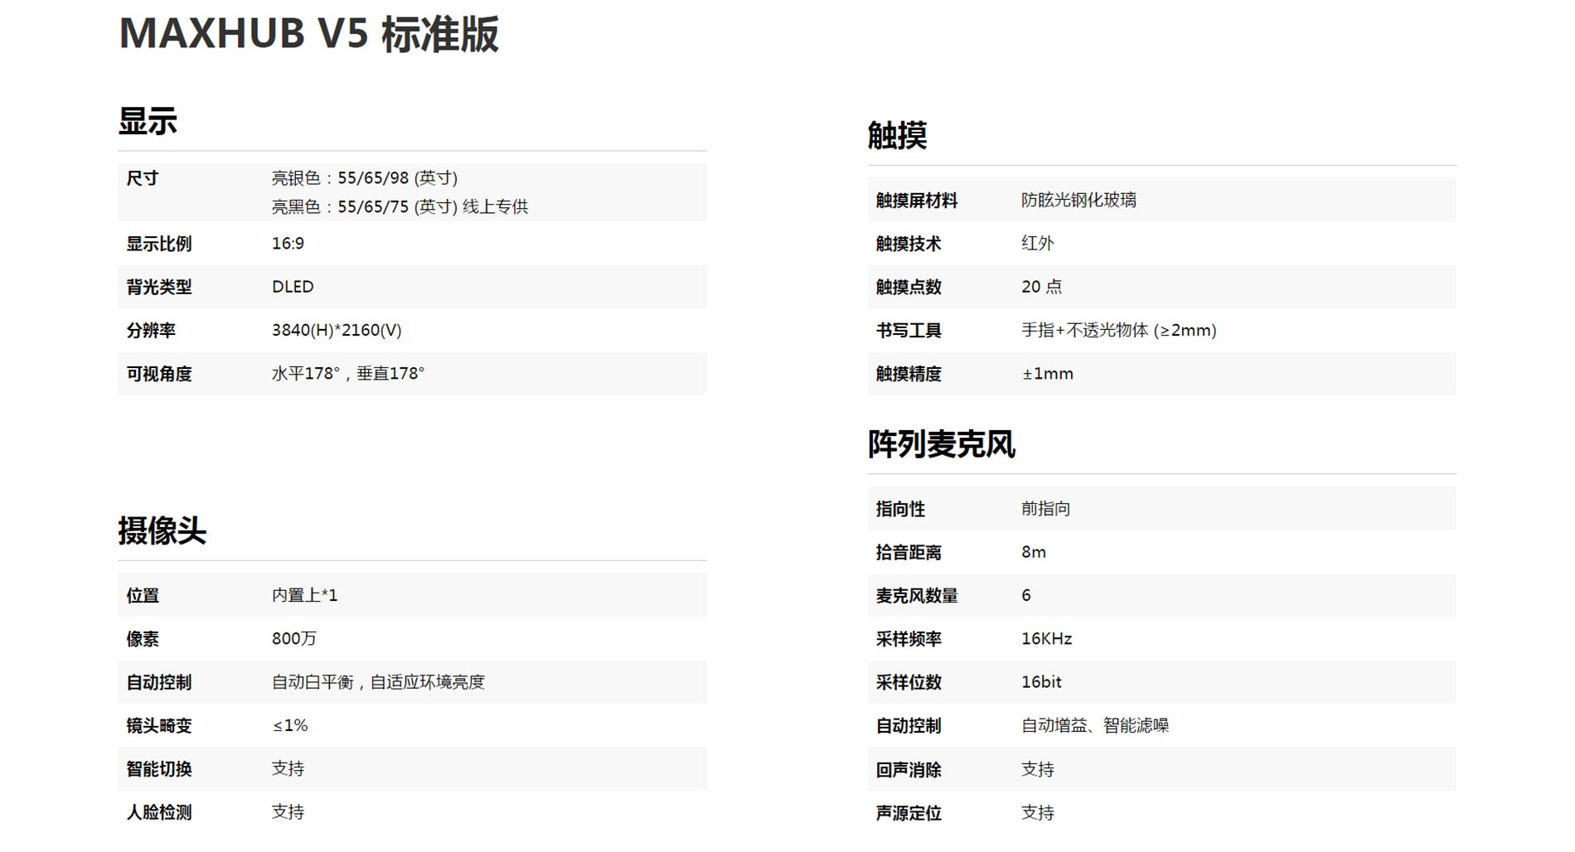The height and width of the screenshot is (852, 1575).
Task: Click the 800万 pixel value
Action: pos(294,638)
